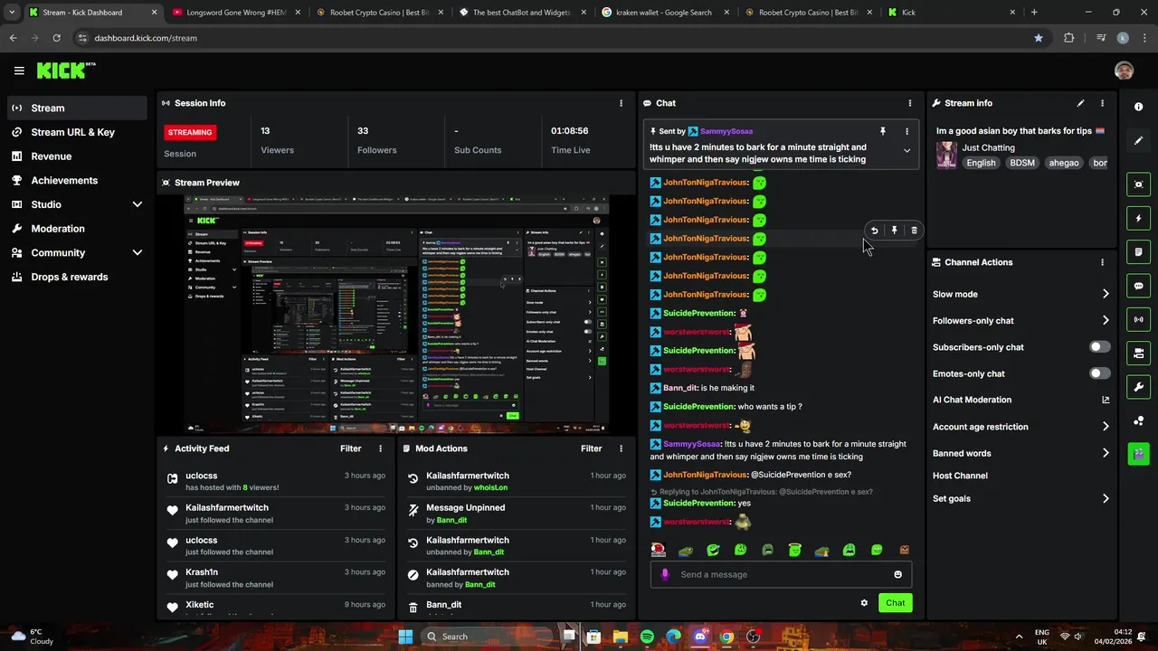The image size is (1158, 651).
Task: Toggle broadcast signal widget icon
Action: click(x=1138, y=319)
